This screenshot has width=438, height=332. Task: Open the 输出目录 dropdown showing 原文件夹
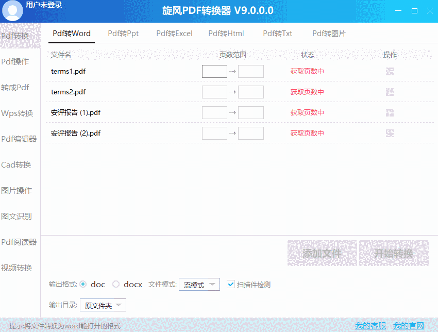pos(103,305)
